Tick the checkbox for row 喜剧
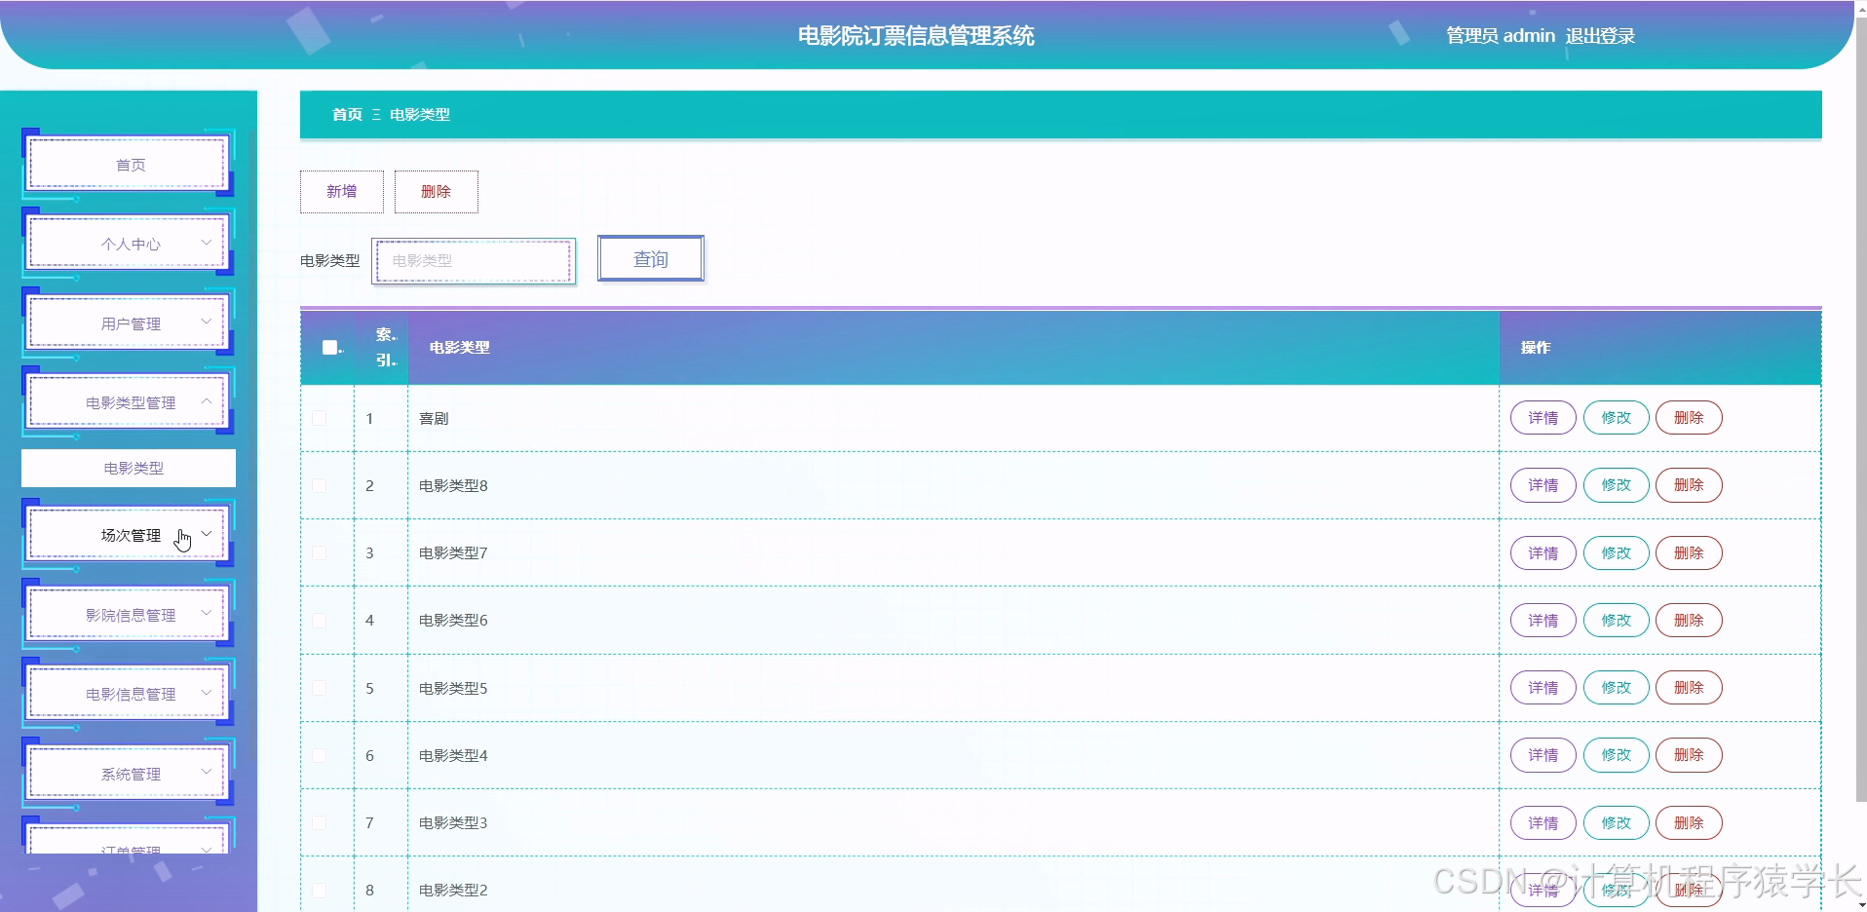This screenshot has width=1867, height=912. pos(319,418)
